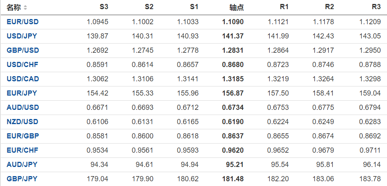Click the EUR/GBP pair link
The width and height of the screenshot is (387, 186).
tap(23, 136)
